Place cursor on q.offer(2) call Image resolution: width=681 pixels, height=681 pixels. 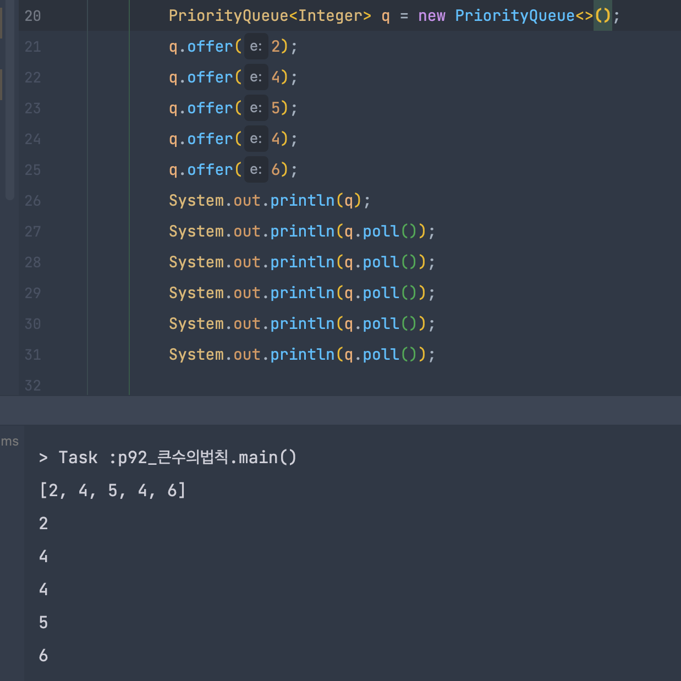click(233, 47)
